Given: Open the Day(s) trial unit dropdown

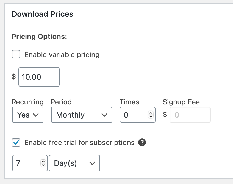Looking at the screenshot, I should [x=74, y=163].
